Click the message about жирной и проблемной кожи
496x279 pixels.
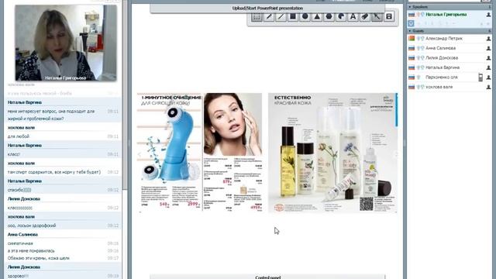[x=51, y=115]
